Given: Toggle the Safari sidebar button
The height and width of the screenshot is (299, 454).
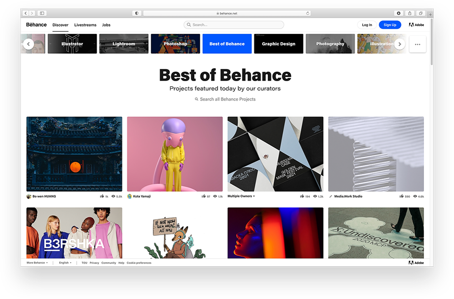Looking at the screenshot, I should tap(42, 13).
